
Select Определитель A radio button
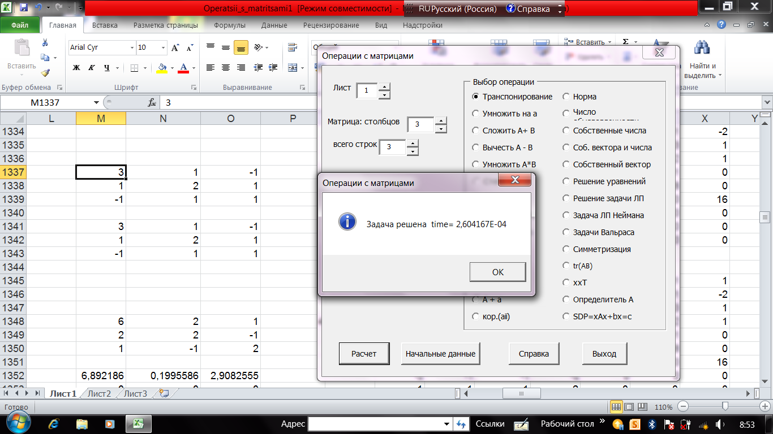click(x=566, y=300)
